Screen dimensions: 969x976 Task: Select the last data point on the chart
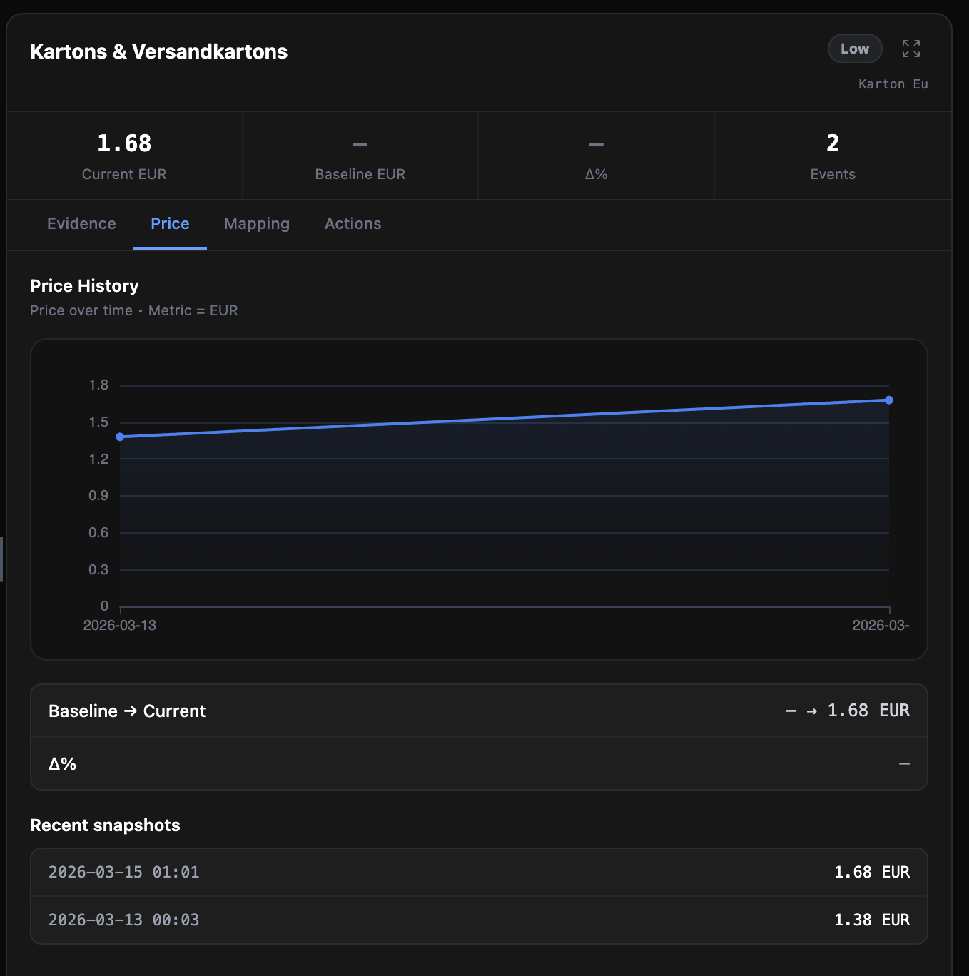888,400
